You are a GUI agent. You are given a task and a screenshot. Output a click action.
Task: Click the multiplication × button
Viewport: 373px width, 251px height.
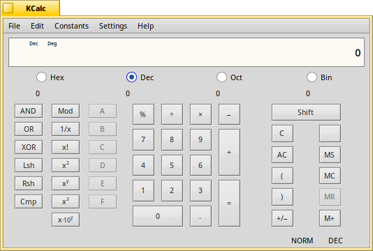tap(200, 114)
